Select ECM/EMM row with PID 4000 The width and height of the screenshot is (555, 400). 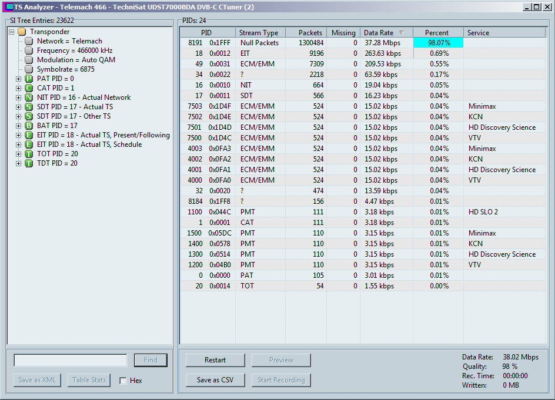coord(363,180)
